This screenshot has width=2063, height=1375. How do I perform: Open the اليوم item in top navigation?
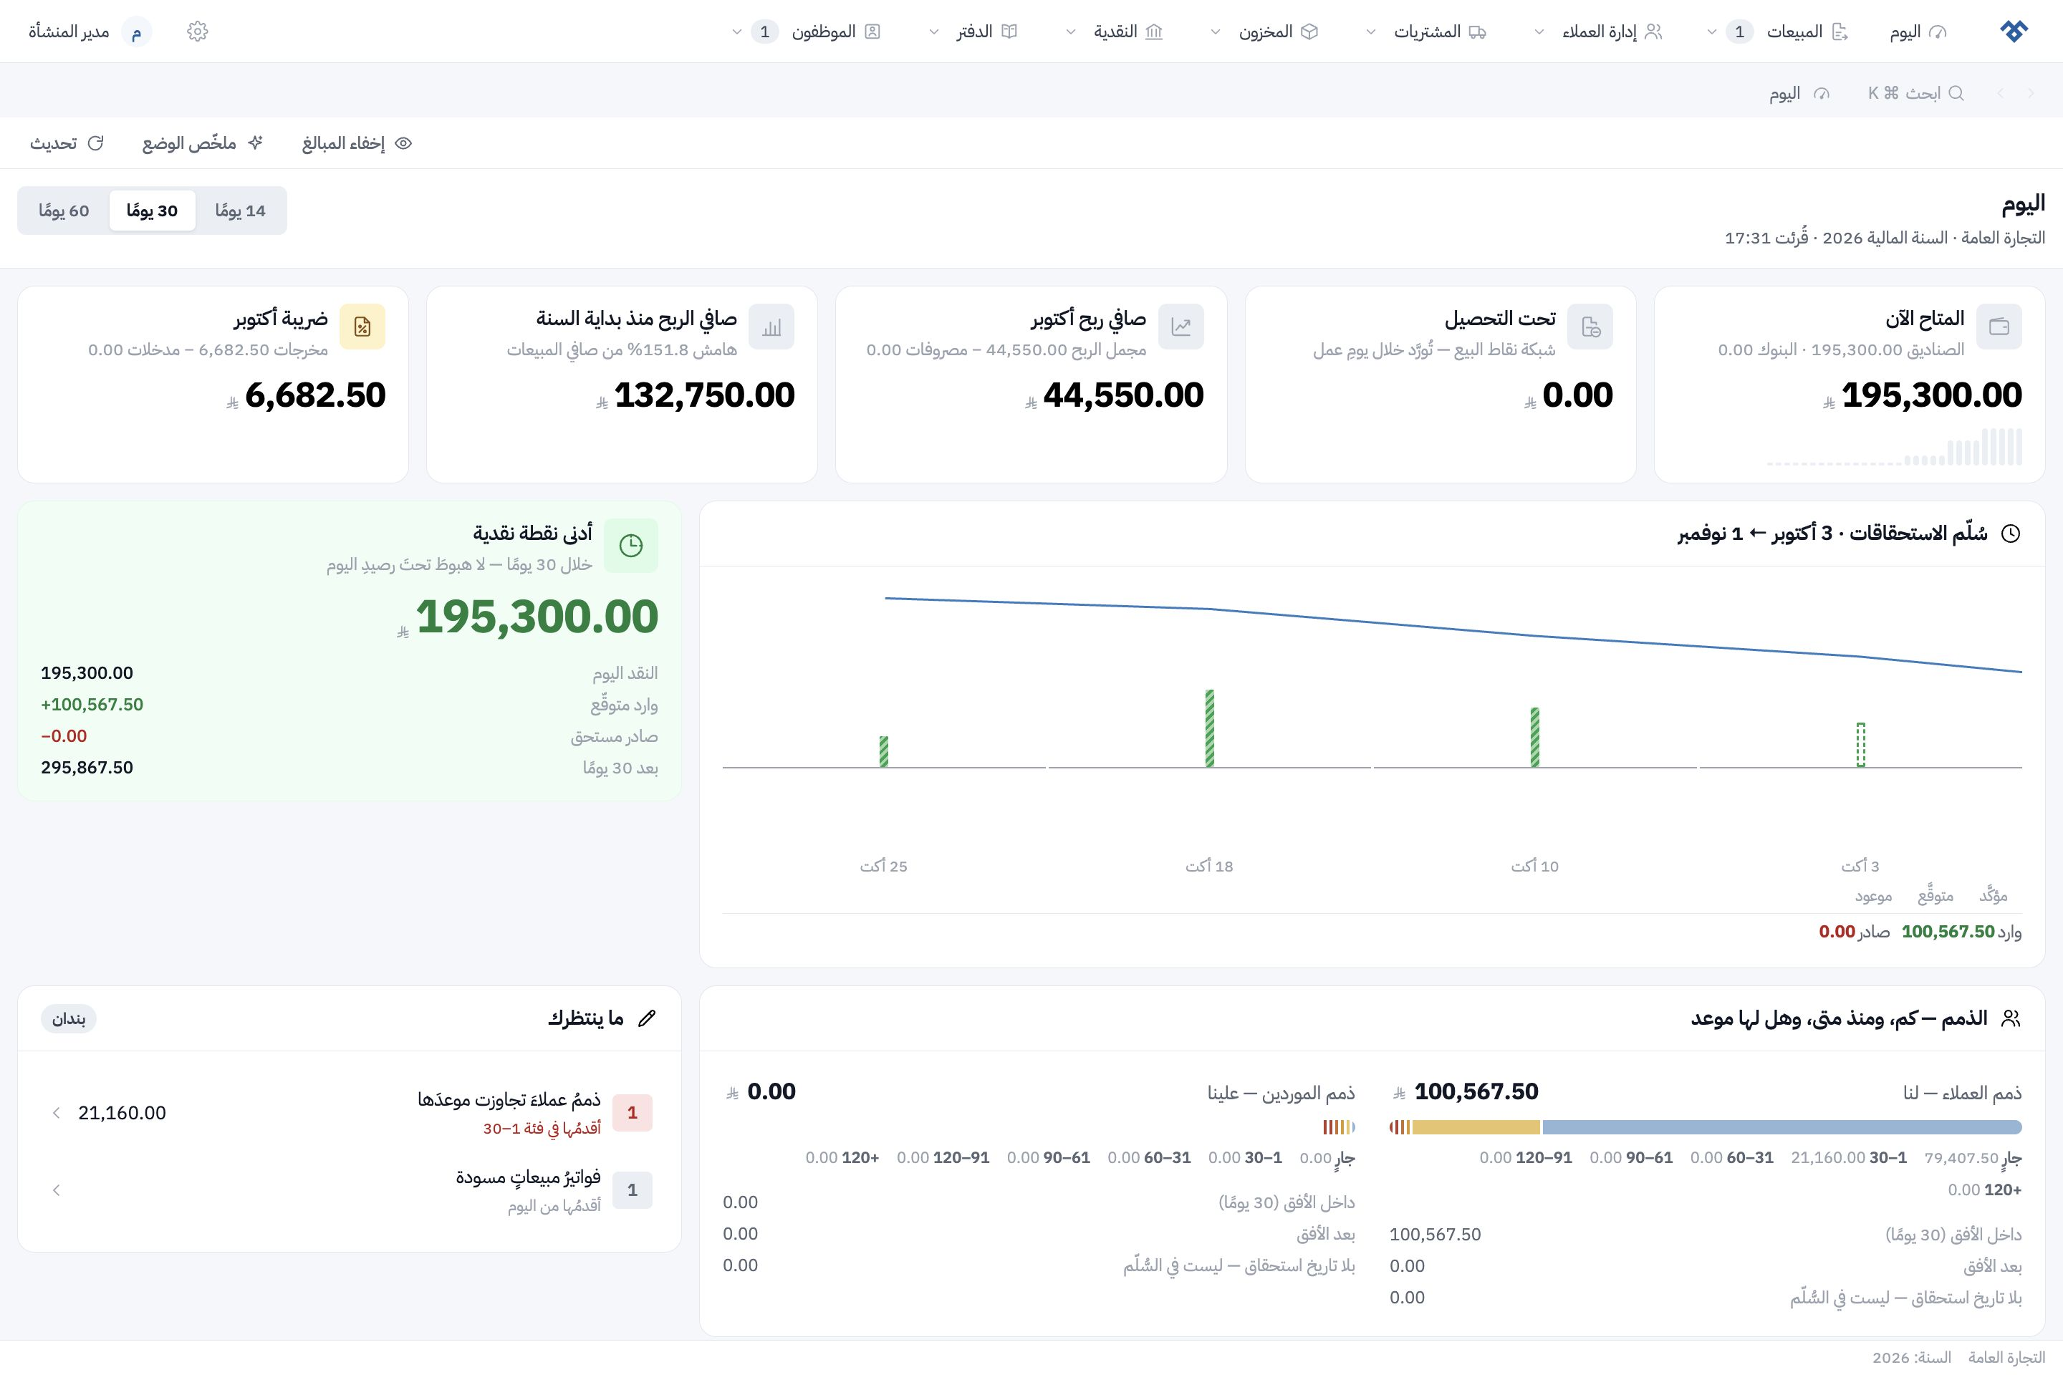click(x=1918, y=32)
